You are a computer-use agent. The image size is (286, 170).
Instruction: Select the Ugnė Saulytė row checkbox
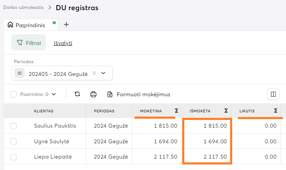pos(14,141)
